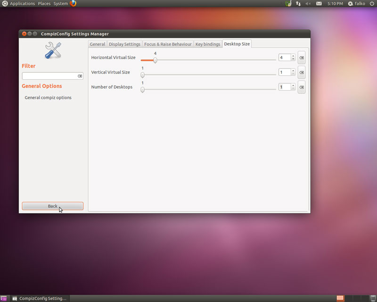Open the Places menu
Viewport: 377px width, 302px height.
44,3
